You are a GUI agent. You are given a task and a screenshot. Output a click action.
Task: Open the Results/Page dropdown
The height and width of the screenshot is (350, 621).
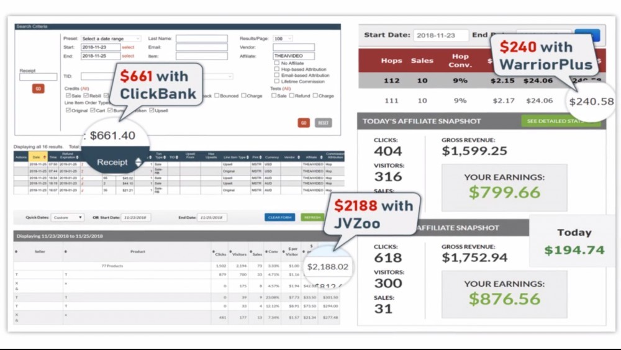click(x=283, y=38)
